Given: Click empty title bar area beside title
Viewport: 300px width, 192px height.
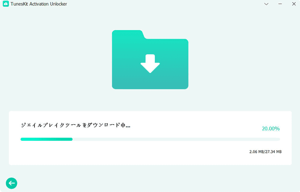Looking at the screenshot, I should tap(165, 4).
